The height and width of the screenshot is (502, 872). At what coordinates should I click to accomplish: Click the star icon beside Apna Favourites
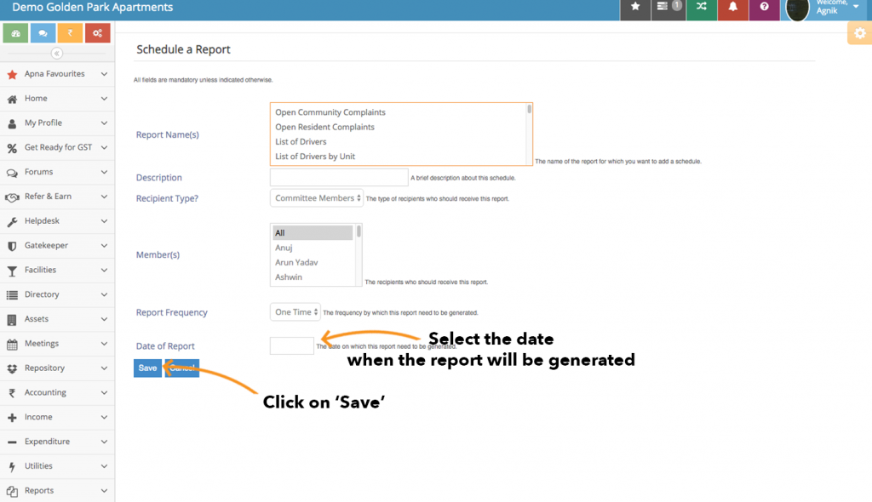point(12,74)
